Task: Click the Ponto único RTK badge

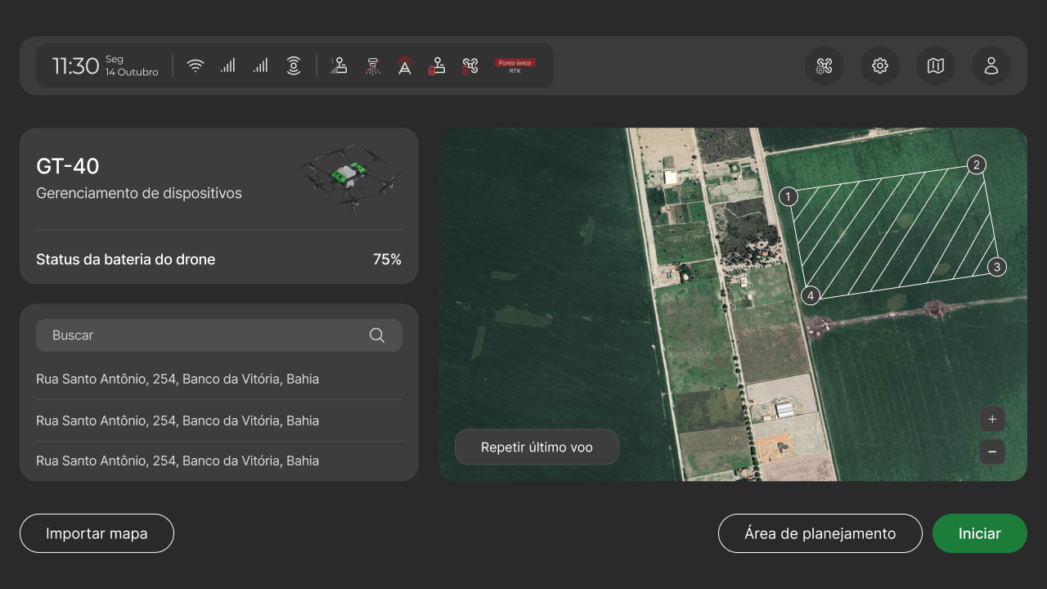Action: tap(515, 66)
